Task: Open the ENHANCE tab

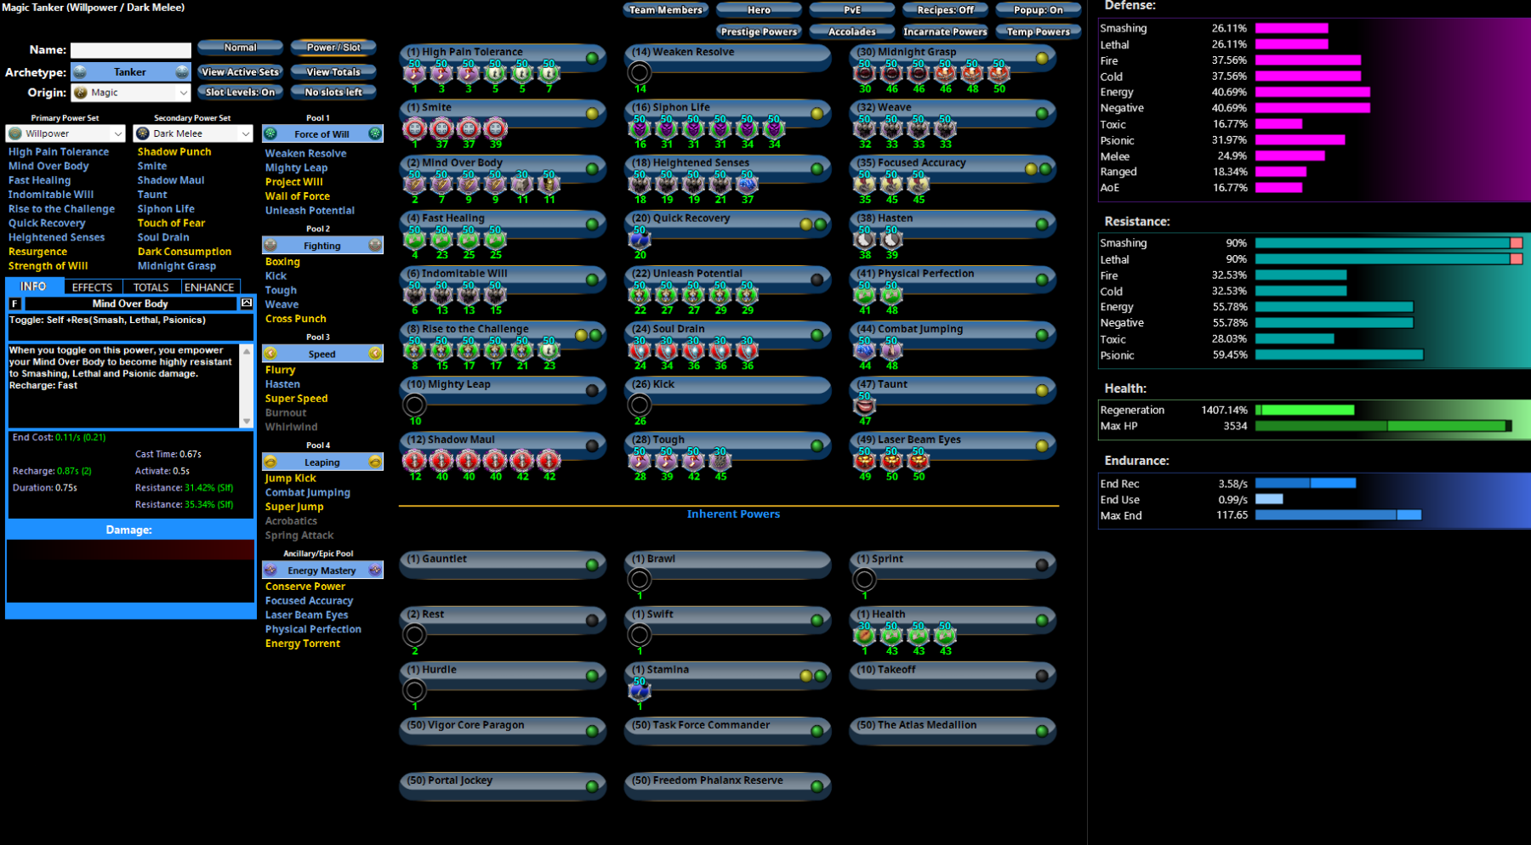Action: point(209,287)
